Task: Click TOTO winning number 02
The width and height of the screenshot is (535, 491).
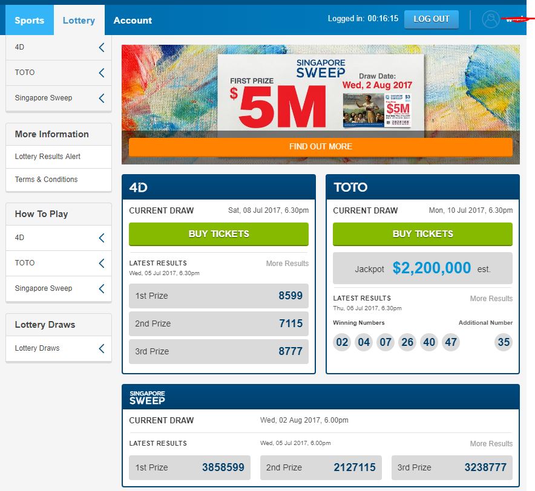Action: pyautogui.click(x=342, y=342)
